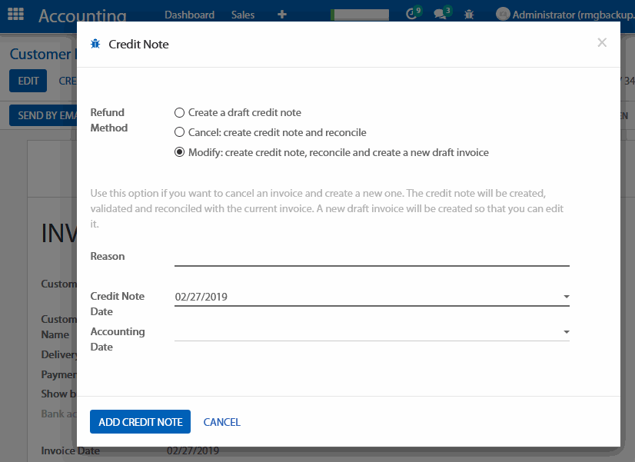Open the conversations chat icon
The height and width of the screenshot is (462, 635).
pos(440,15)
